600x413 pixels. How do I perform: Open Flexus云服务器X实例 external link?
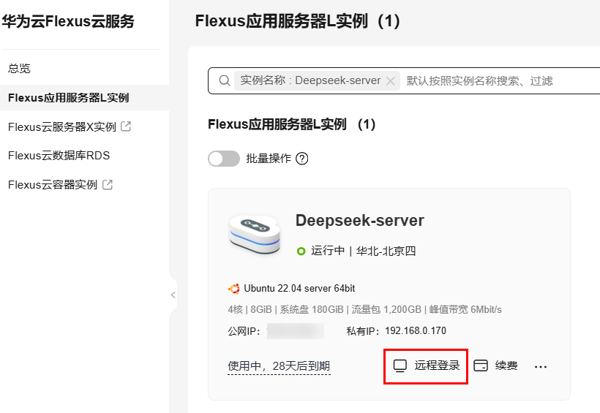69,126
